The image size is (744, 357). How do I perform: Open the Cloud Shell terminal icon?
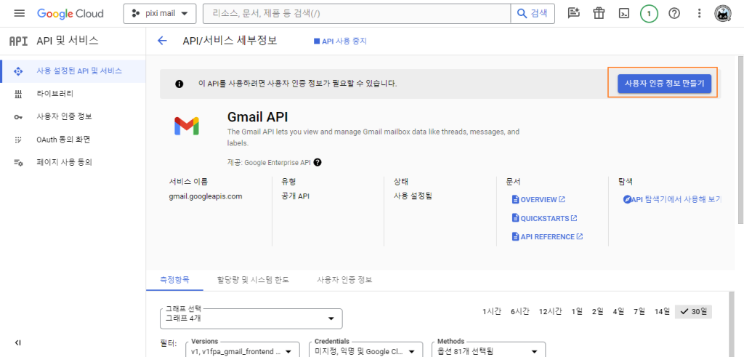pos(623,14)
